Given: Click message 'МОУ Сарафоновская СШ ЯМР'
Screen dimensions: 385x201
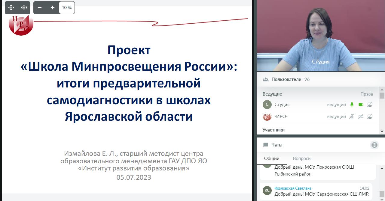Looking at the screenshot, I should 322,194.
